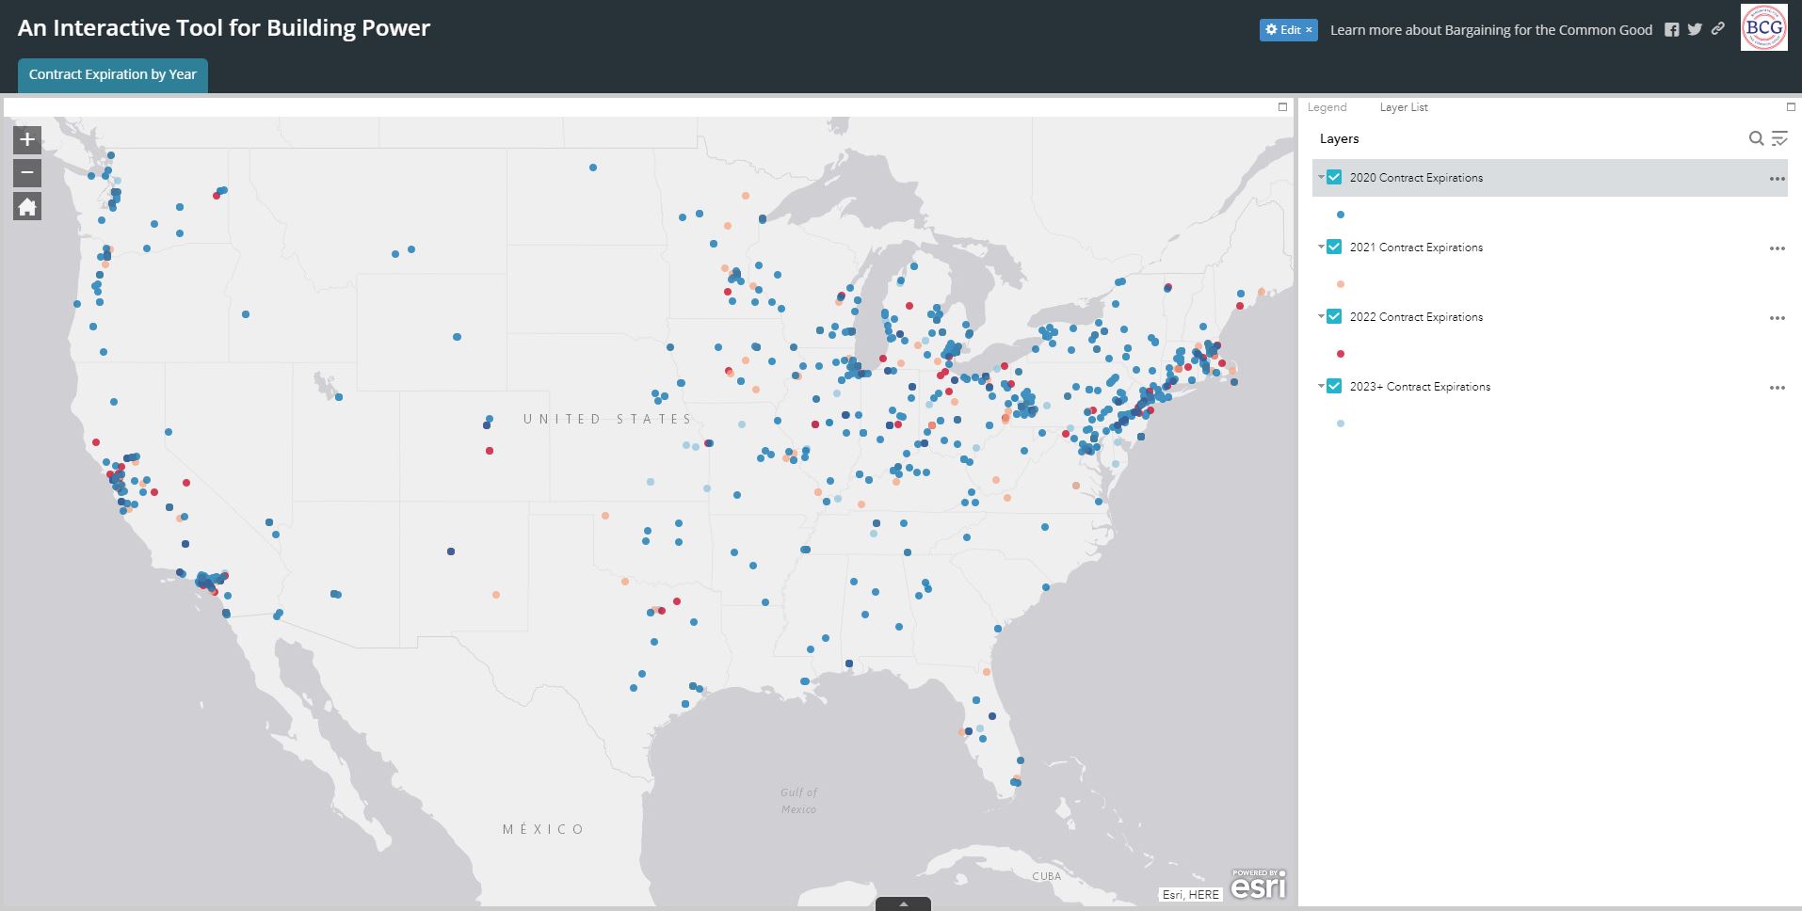Screen dimensions: 1802x911
Task: Click the red 2022 legend dot
Action: (x=1341, y=354)
